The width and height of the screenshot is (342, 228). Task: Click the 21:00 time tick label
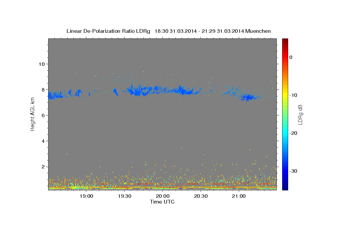(239, 196)
